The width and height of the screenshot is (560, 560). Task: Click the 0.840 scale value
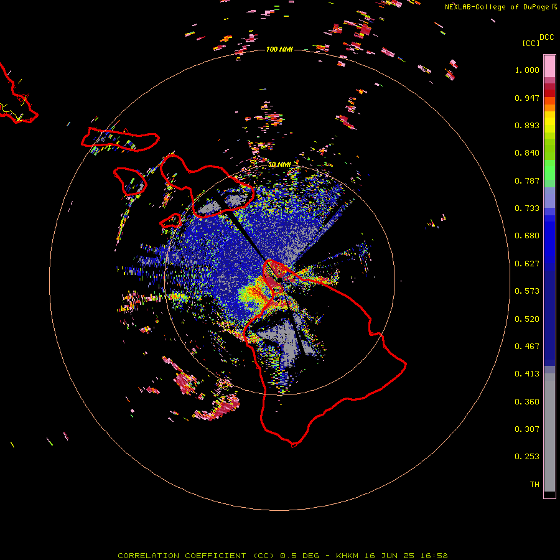[x=527, y=153]
